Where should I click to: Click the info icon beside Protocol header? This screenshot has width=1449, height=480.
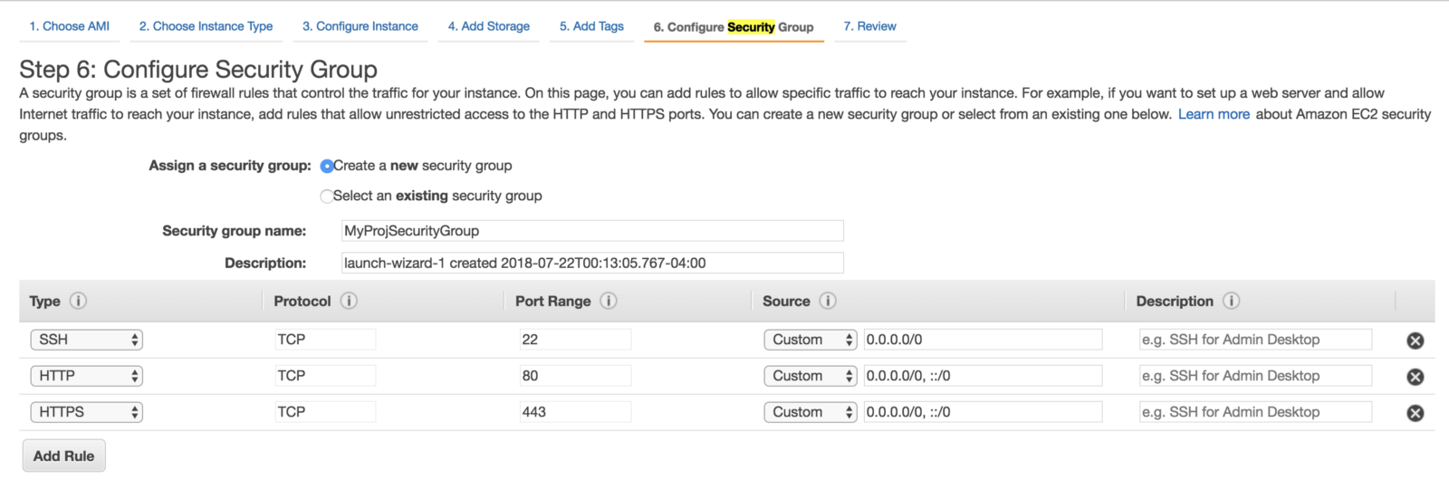pos(349,301)
